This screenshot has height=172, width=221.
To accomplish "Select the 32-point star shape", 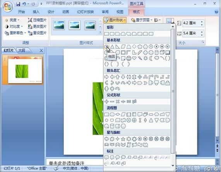I will click(168, 139).
